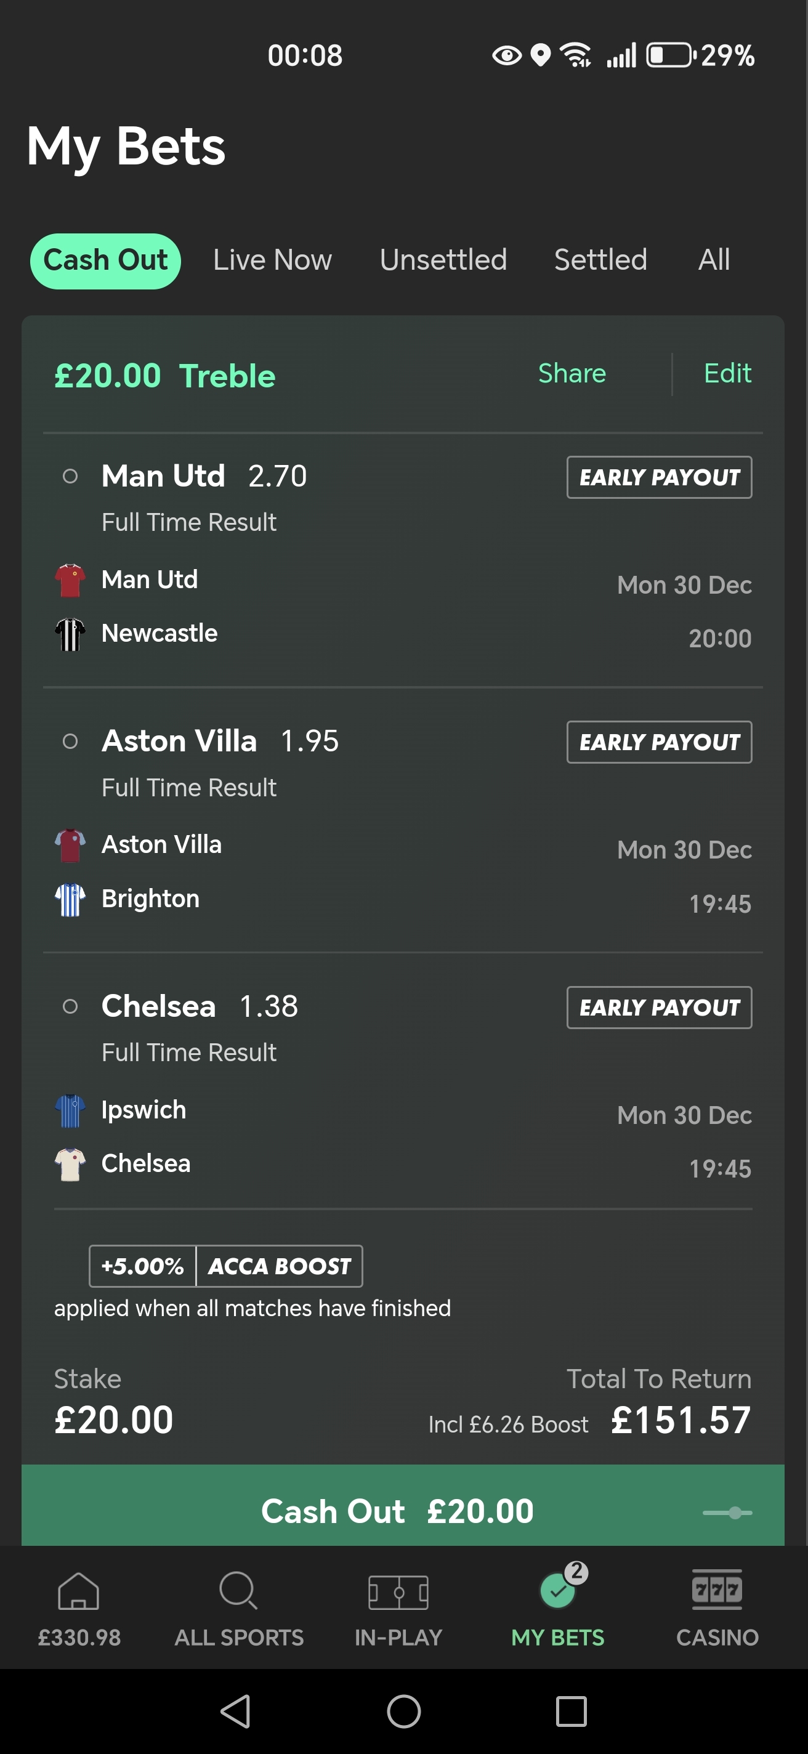808x1754 pixels.
Task: Tap the Early Payout badge for Chelsea
Action: coord(659,1008)
